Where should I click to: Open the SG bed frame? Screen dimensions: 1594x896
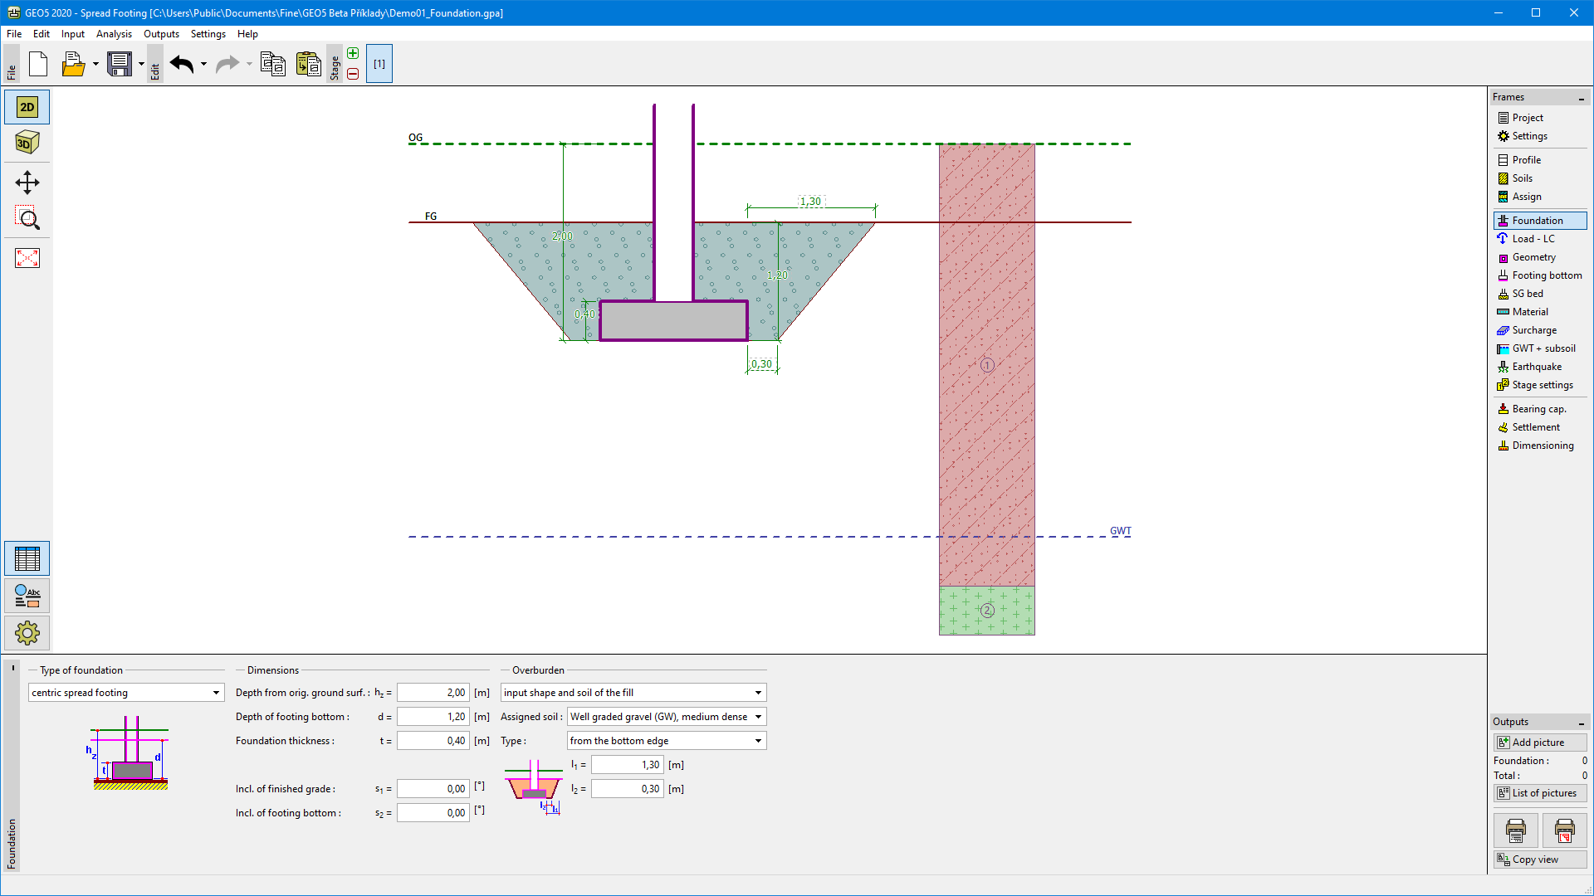(x=1540, y=294)
